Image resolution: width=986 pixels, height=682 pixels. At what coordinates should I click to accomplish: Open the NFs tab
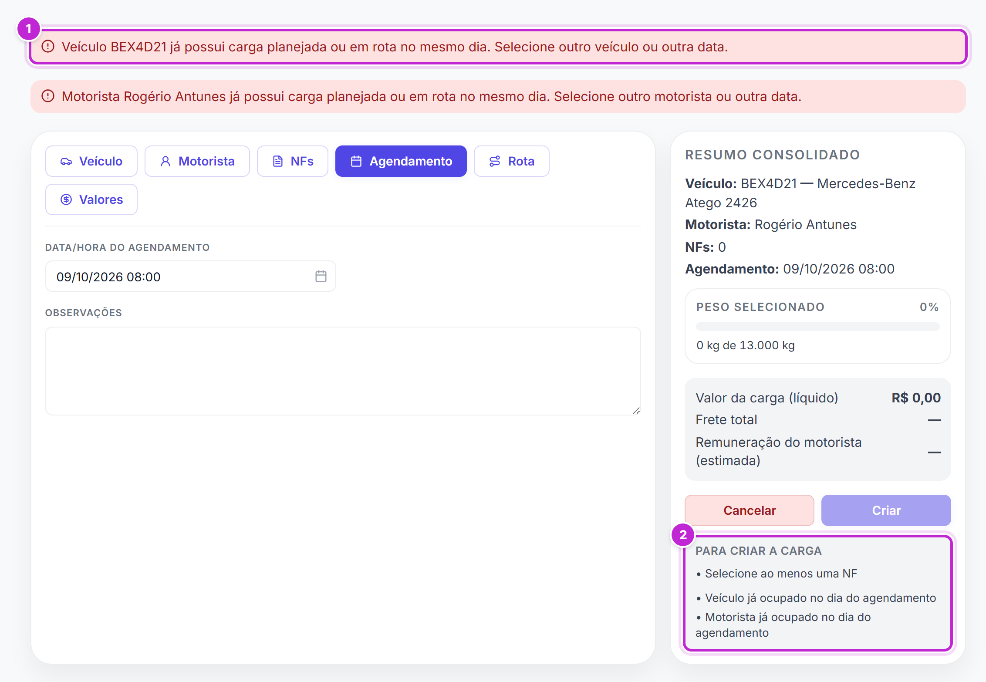click(293, 162)
